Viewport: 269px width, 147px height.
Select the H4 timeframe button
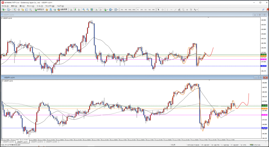coord(142,10)
